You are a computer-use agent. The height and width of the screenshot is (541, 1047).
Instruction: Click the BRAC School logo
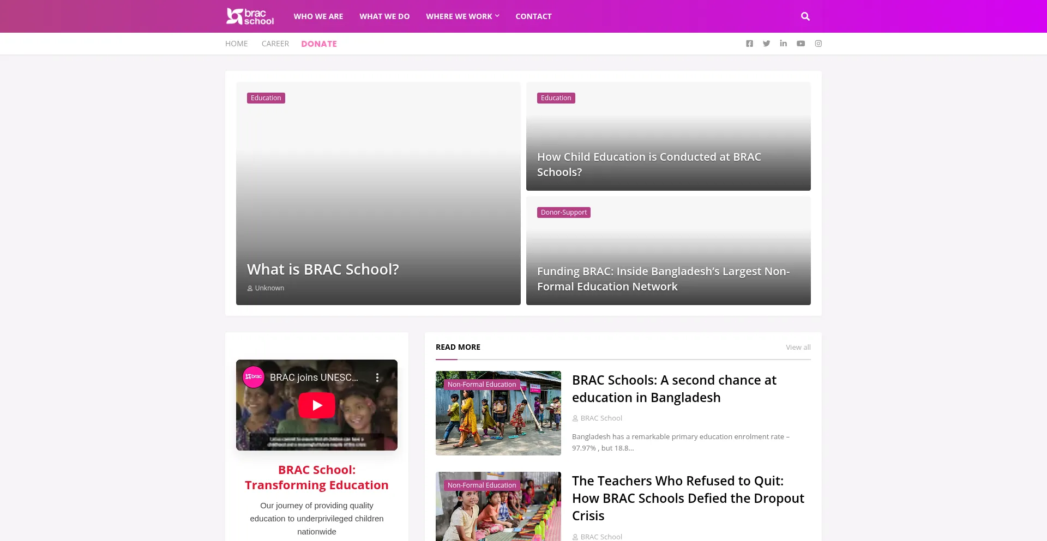250,16
